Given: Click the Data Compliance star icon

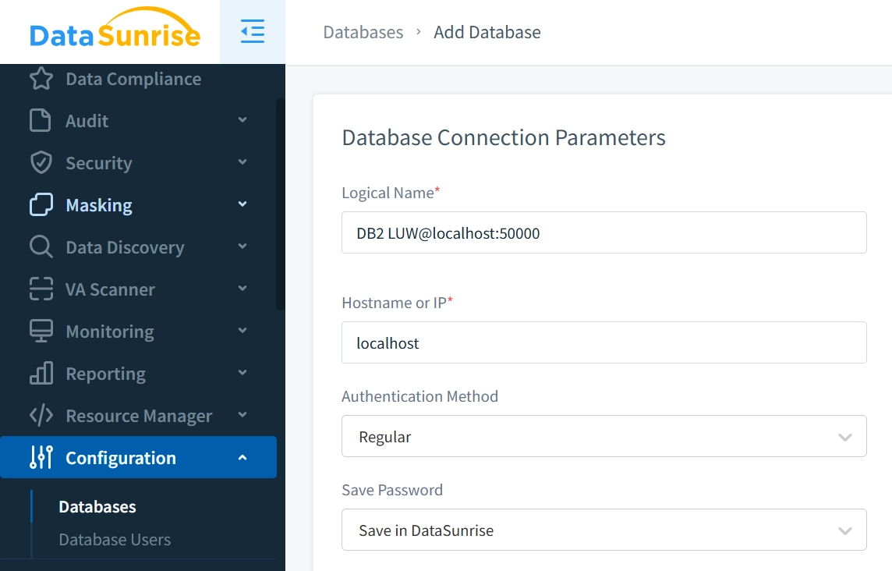Looking at the screenshot, I should 41,79.
